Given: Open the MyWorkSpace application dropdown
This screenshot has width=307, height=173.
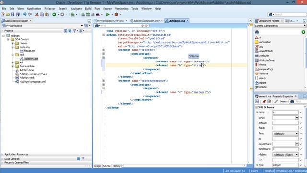Looking at the screenshot, I should tap(82, 26).
